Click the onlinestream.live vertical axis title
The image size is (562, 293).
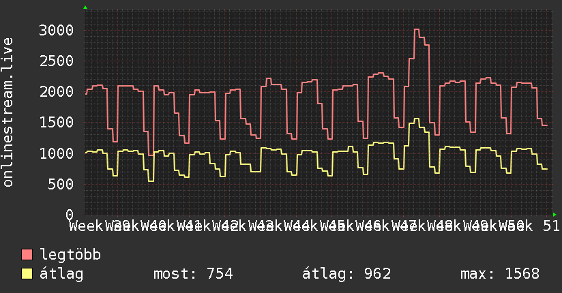point(8,112)
